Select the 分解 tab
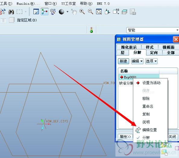Screen dimensions: 179x158 (x=137, y=52)
